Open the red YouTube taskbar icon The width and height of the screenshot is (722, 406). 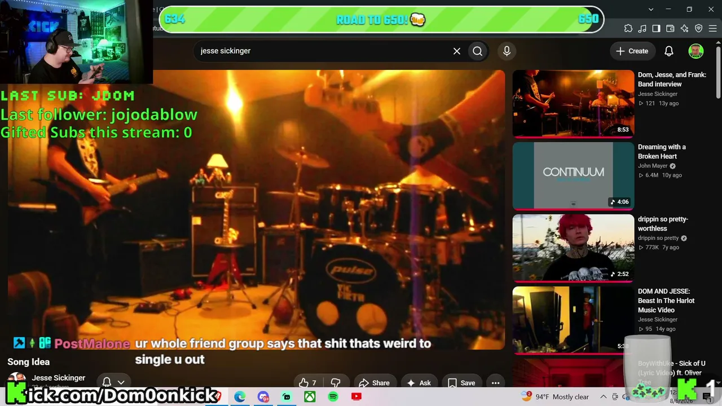pyautogui.click(x=356, y=397)
